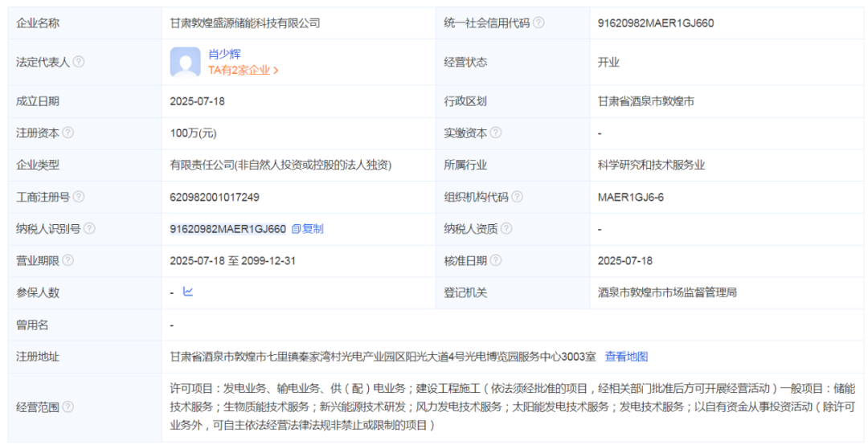Click the question mark next to 经营范围

click(x=68, y=407)
